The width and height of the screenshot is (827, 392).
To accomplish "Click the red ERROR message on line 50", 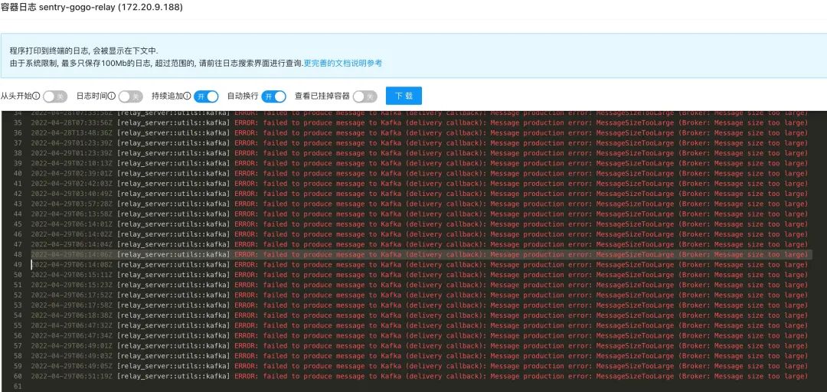I will (521, 274).
